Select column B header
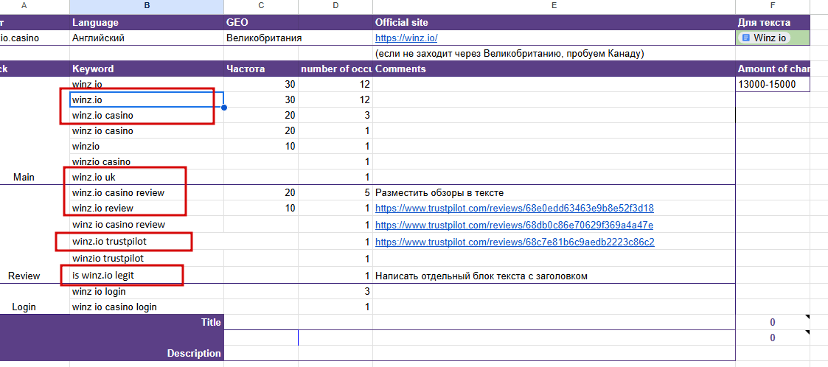 (146, 7)
